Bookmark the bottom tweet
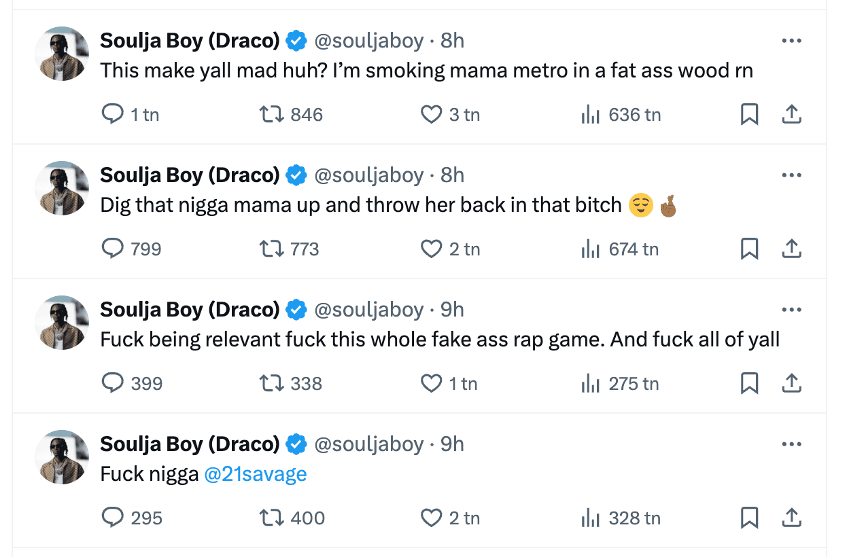 click(x=750, y=518)
